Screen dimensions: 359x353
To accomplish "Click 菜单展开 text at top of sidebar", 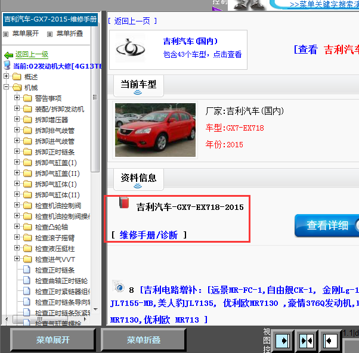I will pos(26,33).
